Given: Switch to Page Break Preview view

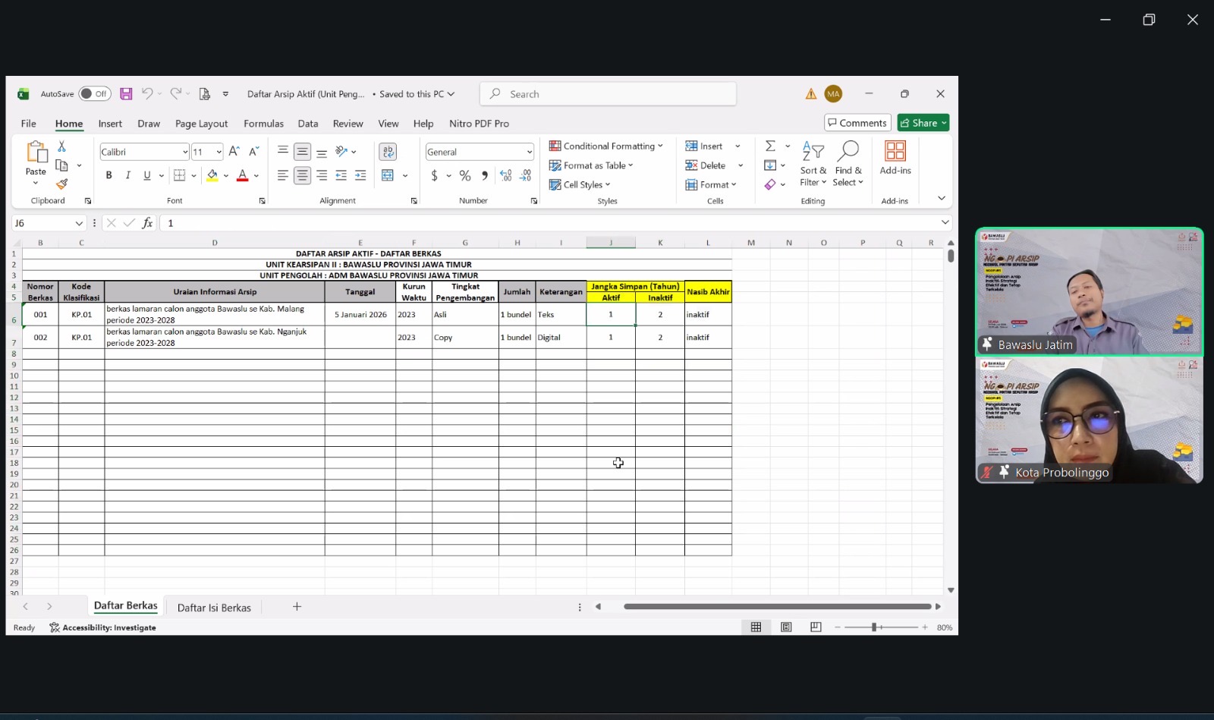Looking at the screenshot, I should 816,627.
